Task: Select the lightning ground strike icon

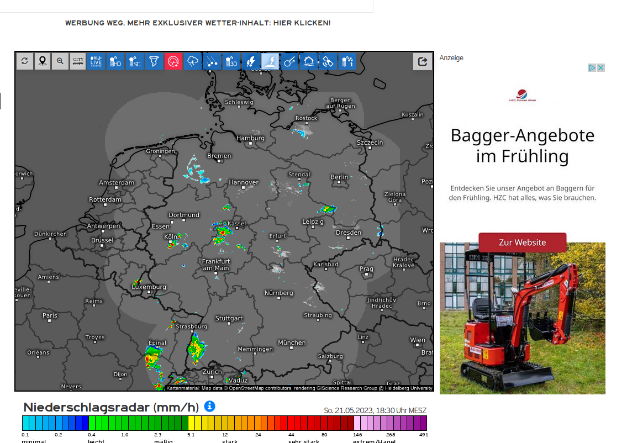Action: click(270, 61)
